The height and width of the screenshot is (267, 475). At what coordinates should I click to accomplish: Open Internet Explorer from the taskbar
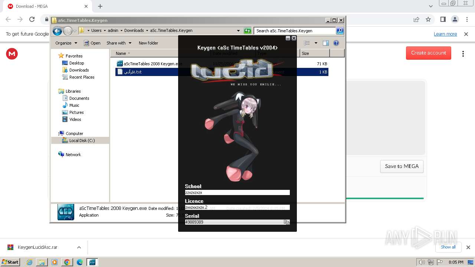(29, 262)
